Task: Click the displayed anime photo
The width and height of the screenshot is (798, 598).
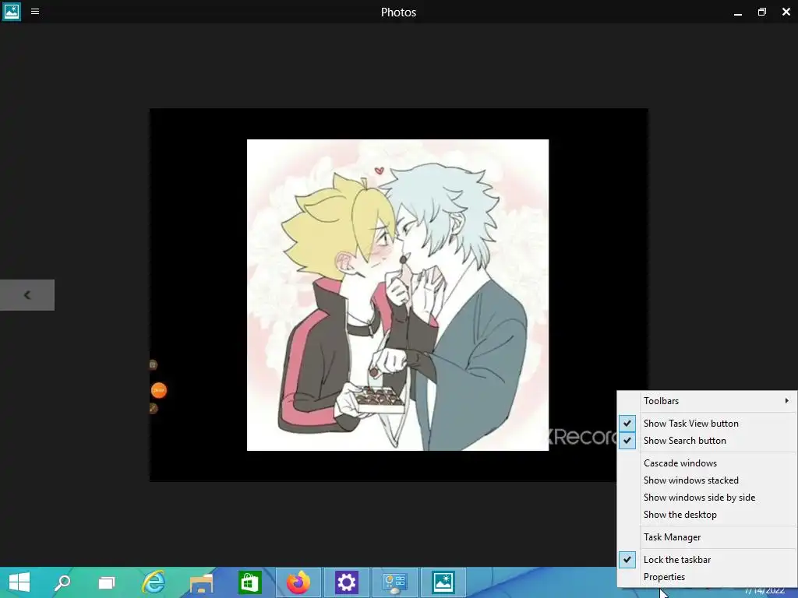Action: [397, 295]
